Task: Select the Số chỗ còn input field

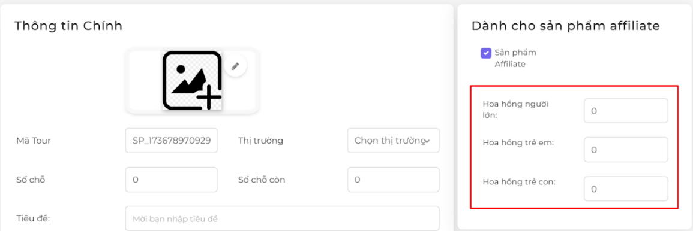Action: pyautogui.click(x=394, y=180)
